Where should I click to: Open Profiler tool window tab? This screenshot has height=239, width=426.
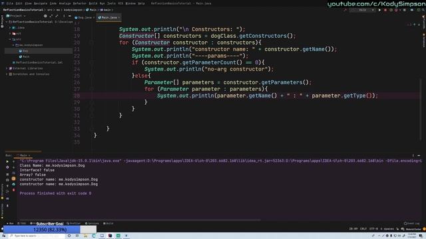pos(74,224)
